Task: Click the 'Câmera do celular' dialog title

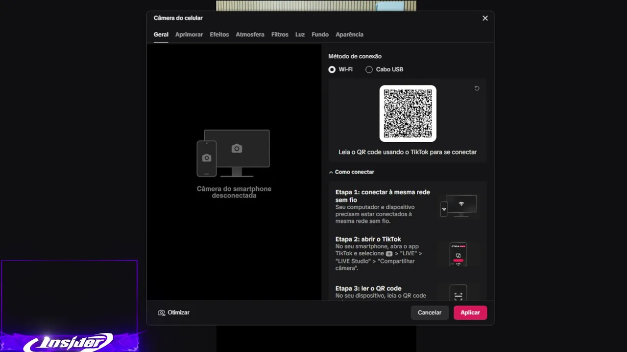Action: tap(178, 18)
